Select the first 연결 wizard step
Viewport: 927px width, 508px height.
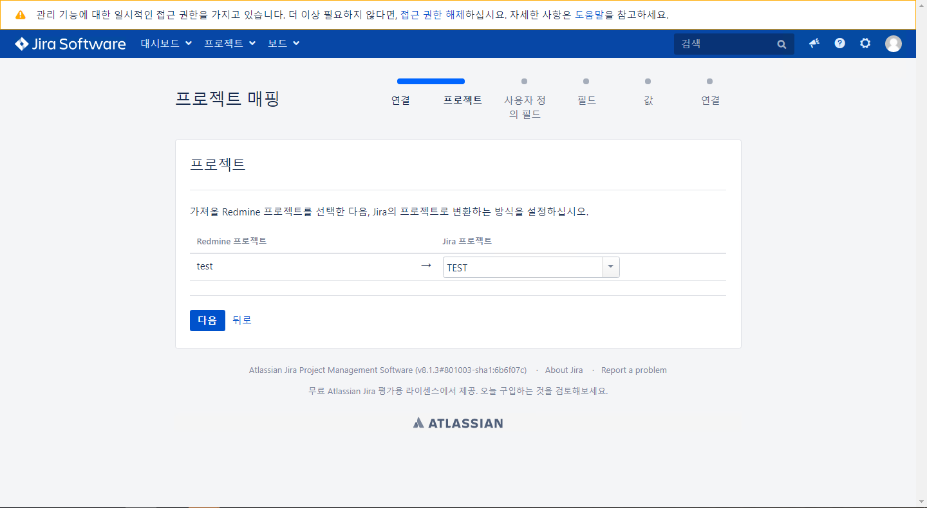pos(400,100)
